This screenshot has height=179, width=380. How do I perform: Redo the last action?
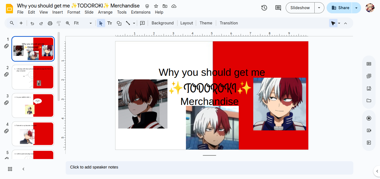pyautogui.click(x=41, y=23)
